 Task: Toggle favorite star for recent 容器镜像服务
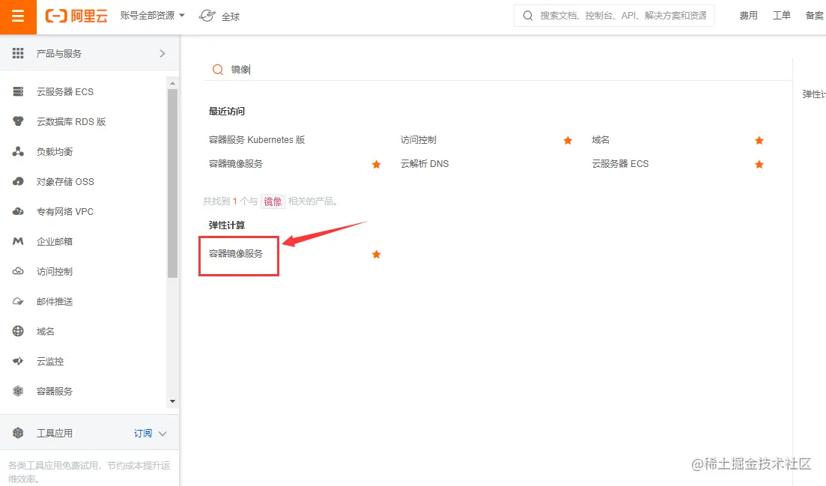[376, 165]
